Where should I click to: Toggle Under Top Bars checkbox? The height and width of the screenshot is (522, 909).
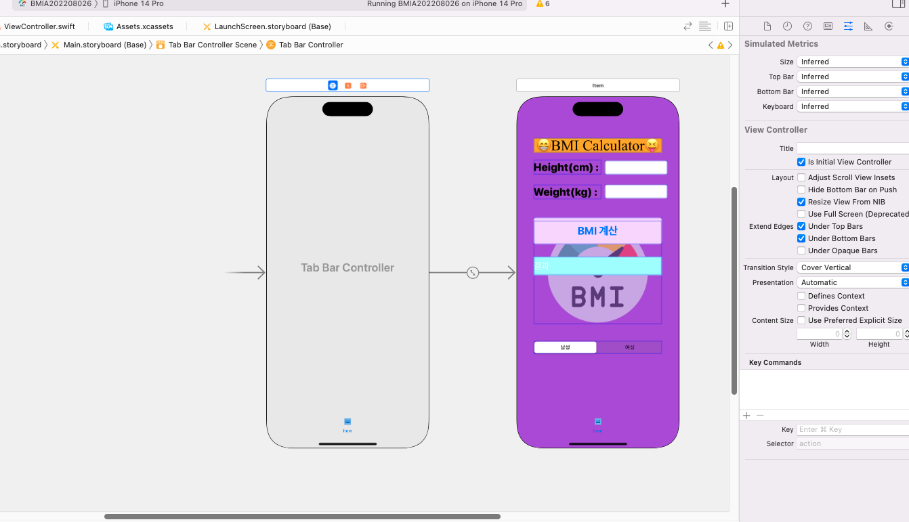click(801, 226)
